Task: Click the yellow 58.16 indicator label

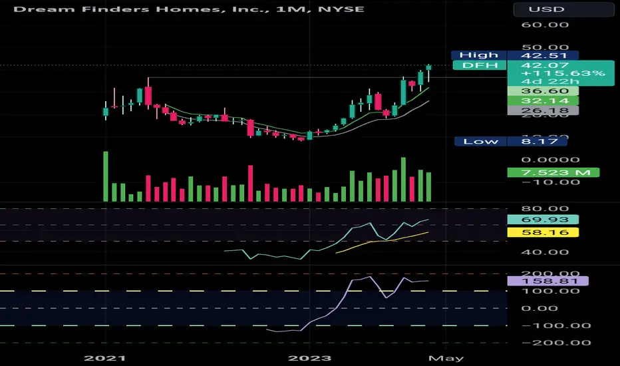Action: point(543,232)
